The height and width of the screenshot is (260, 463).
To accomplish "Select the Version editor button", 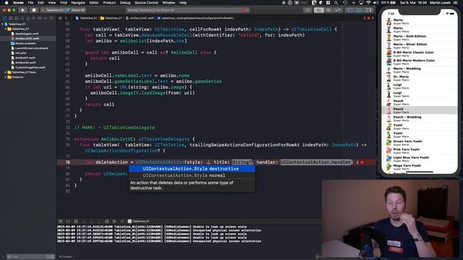I will click(338, 10).
